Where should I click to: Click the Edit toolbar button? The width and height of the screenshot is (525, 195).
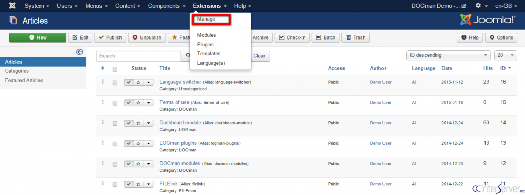(80, 37)
